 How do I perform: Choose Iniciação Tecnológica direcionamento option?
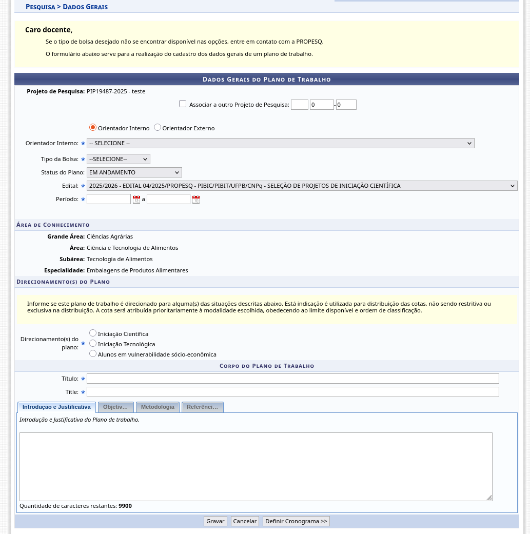point(93,344)
